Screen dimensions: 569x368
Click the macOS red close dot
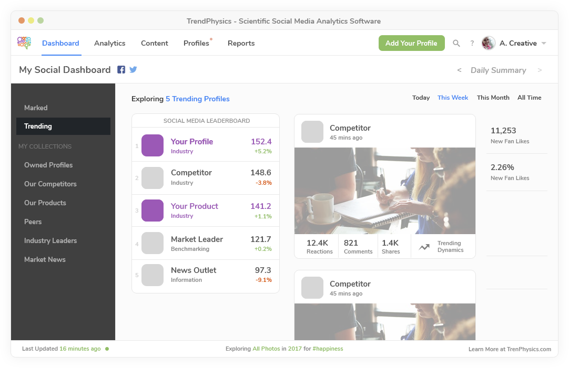point(22,20)
